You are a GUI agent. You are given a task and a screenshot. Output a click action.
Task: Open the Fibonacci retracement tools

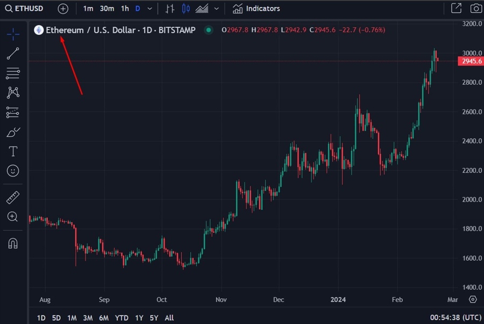coord(13,73)
